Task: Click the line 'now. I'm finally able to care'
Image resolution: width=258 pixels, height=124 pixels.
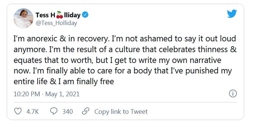Action: pyautogui.click(x=123, y=71)
